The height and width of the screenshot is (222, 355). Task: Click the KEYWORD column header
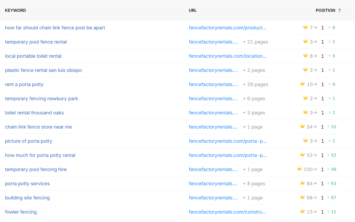pyautogui.click(x=16, y=10)
